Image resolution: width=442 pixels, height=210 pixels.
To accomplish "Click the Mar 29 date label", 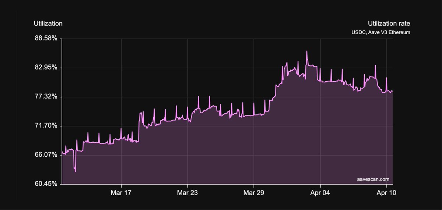I will 254,193.
